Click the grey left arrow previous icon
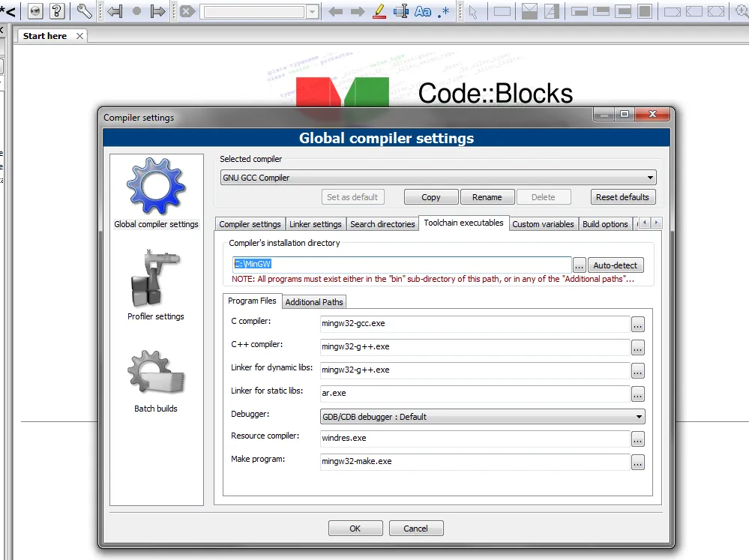Image resolution: width=749 pixels, height=560 pixels. 335,11
